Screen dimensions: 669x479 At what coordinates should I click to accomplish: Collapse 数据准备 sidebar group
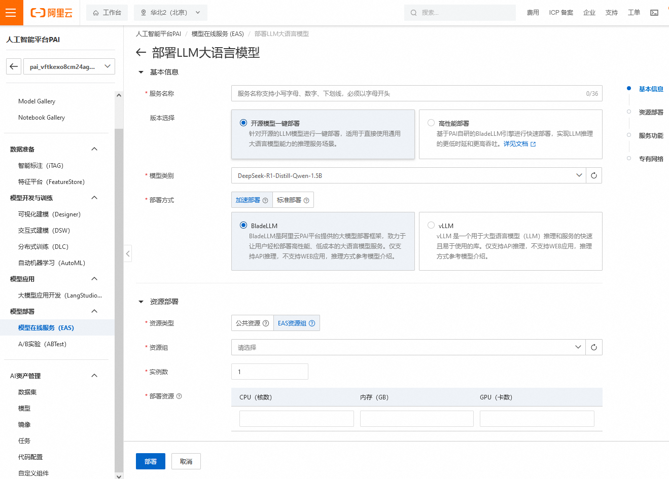click(94, 149)
